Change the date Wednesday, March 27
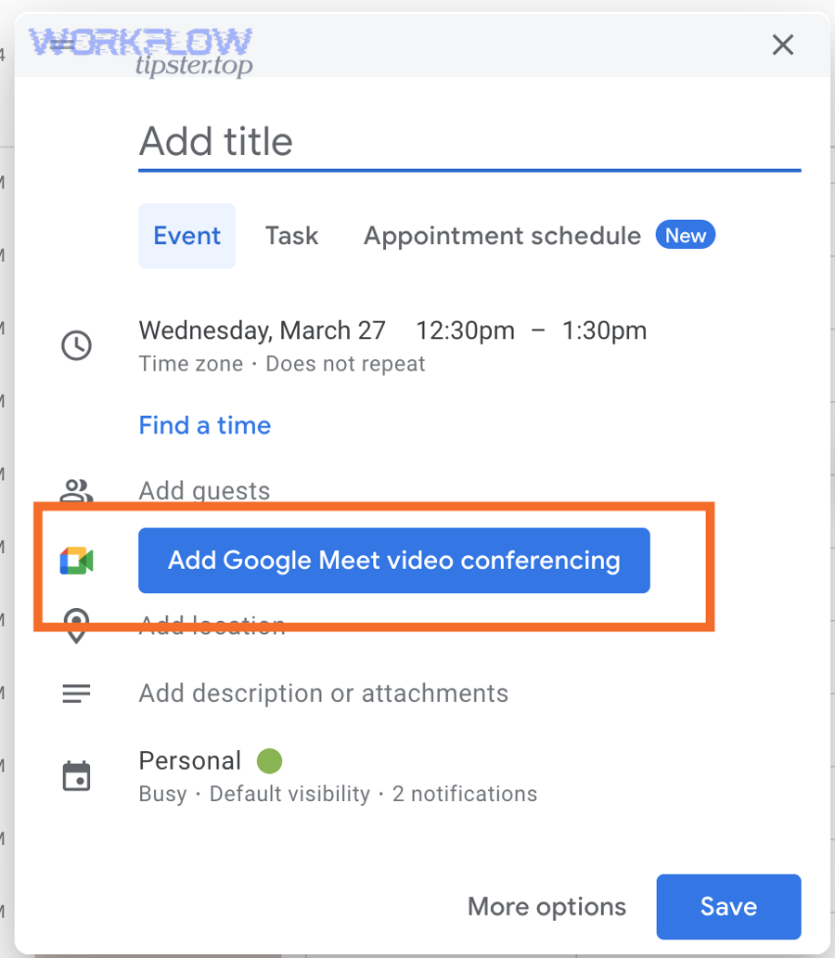Viewport: 835px width, 958px height. [x=262, y=330]
